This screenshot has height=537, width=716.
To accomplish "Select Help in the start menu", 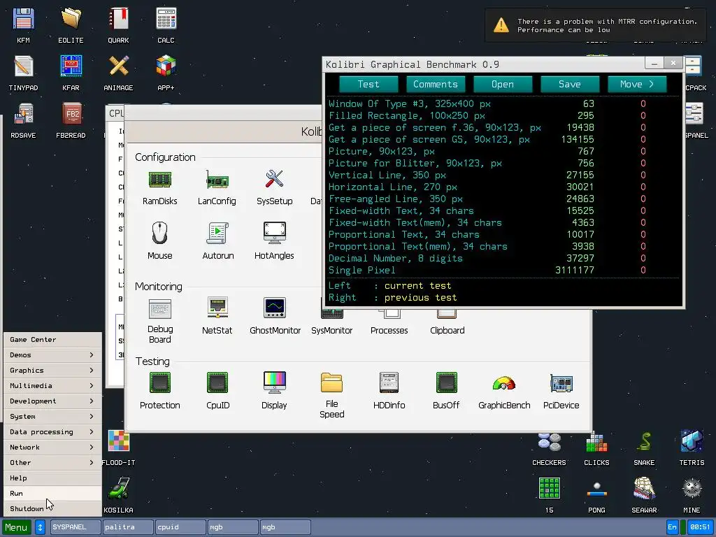I will (x=52, y=478).
